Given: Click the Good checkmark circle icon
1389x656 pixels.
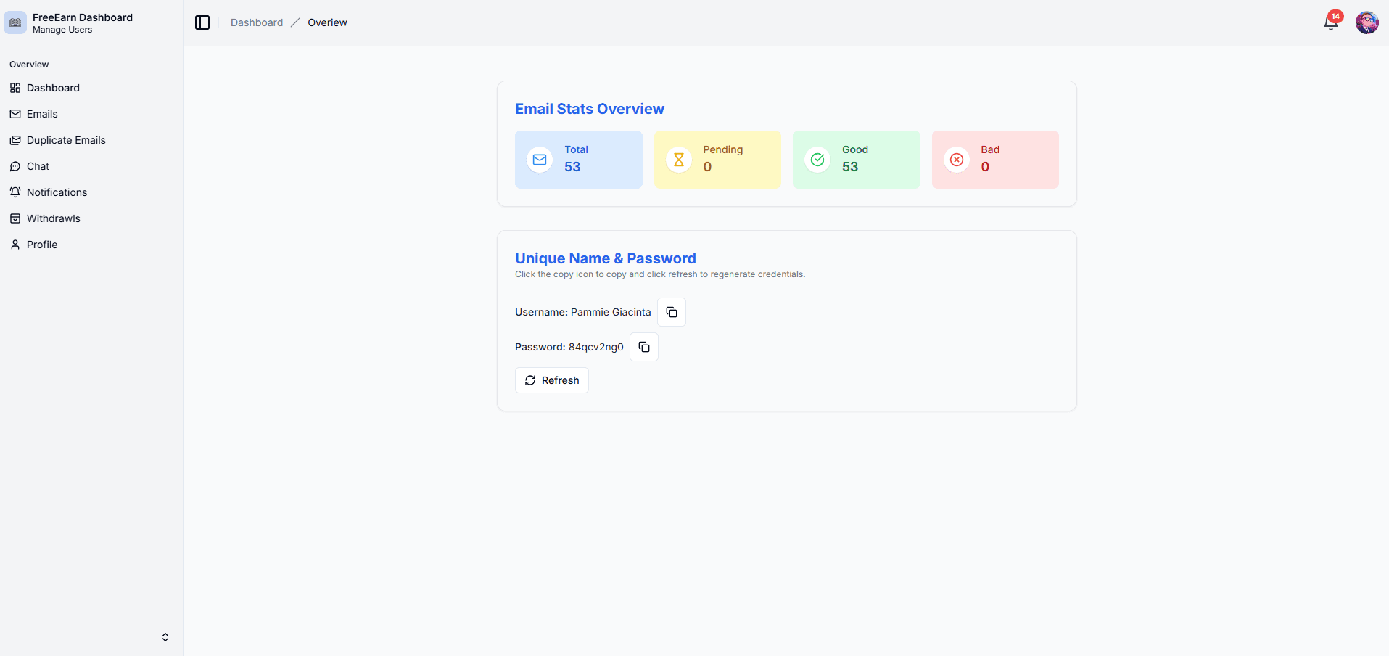Looking at the screenshot, I should pyautogui.click(x=817, y=160).
